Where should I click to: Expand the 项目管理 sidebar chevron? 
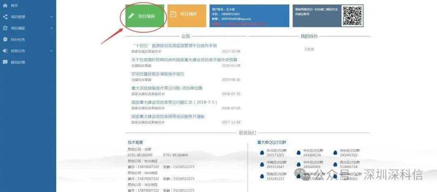(51, 17)
